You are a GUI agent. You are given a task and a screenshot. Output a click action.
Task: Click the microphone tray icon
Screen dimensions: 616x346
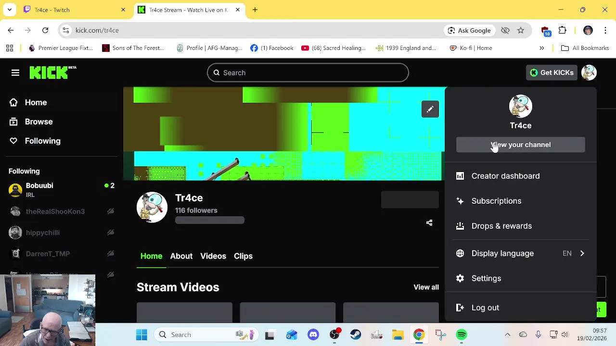click(538, 334)
